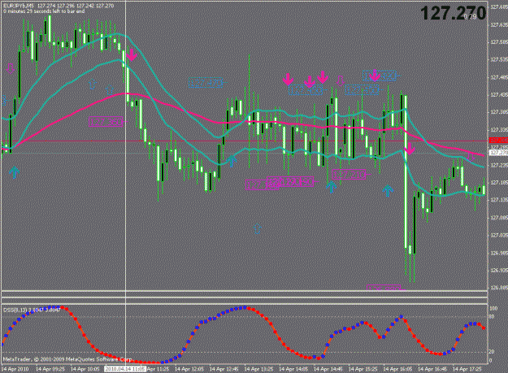
Task: Click the 127.085 price axis value
Action: click(499, 218)
